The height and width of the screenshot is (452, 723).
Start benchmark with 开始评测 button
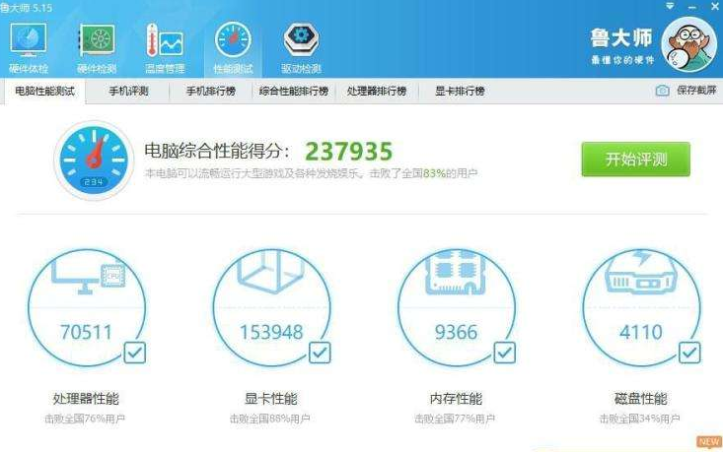(636, 160)
